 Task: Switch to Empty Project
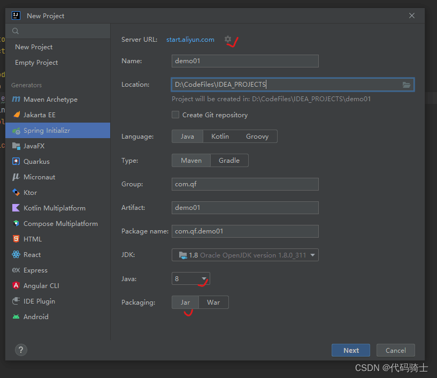[36, 62]
